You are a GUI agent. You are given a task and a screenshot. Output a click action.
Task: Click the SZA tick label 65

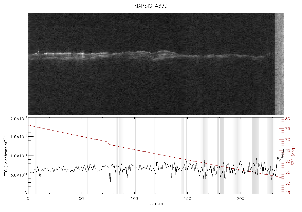point(288,150)
